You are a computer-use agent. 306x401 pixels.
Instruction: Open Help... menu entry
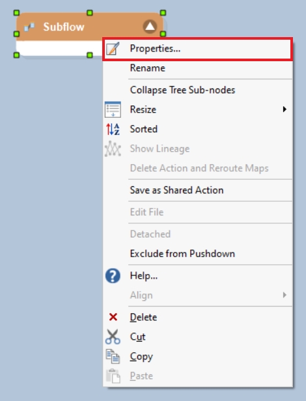click(197, 276)
